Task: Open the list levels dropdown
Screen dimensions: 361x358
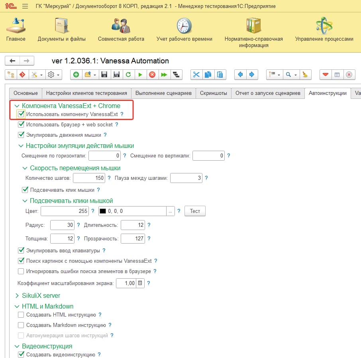Action: [275, 75]
